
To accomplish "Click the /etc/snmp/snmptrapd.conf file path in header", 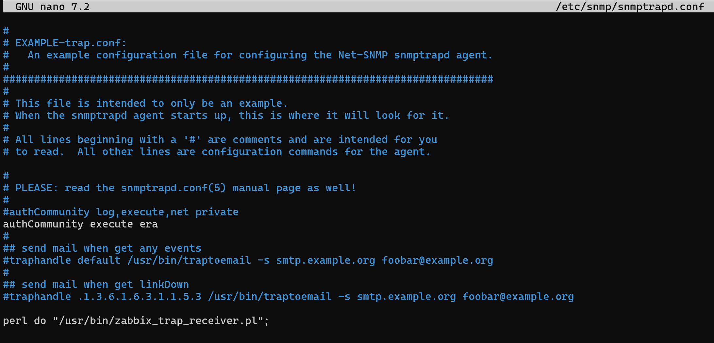I will (629, 7).
